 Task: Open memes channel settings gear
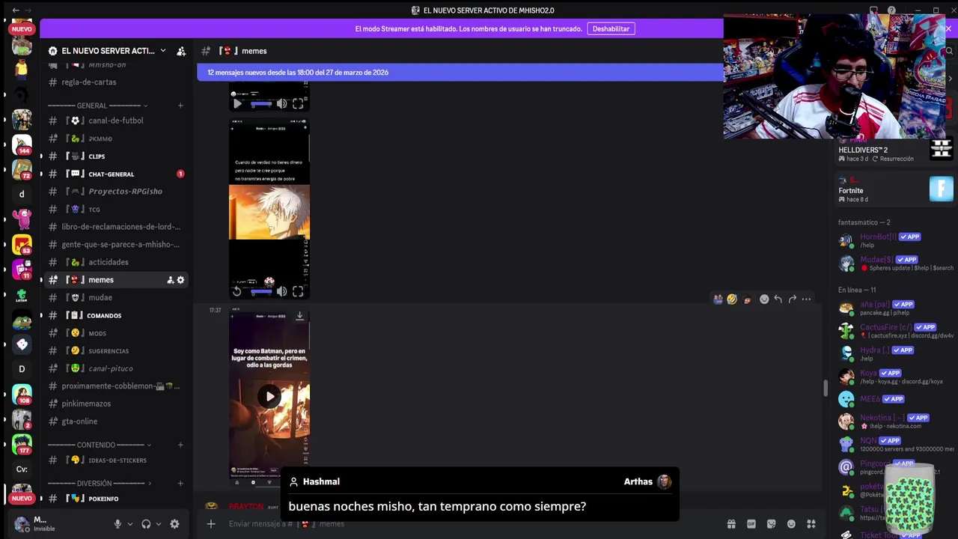180,280
